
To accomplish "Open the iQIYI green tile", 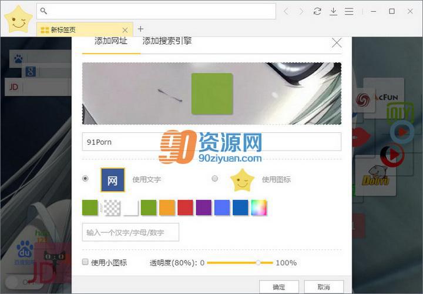I will coord(401,112).
